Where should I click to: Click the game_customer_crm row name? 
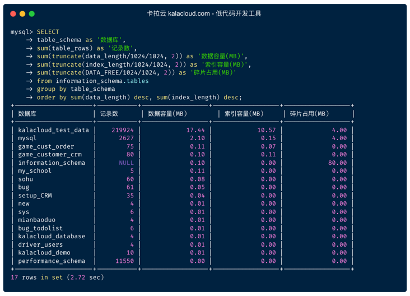[50, 155]
